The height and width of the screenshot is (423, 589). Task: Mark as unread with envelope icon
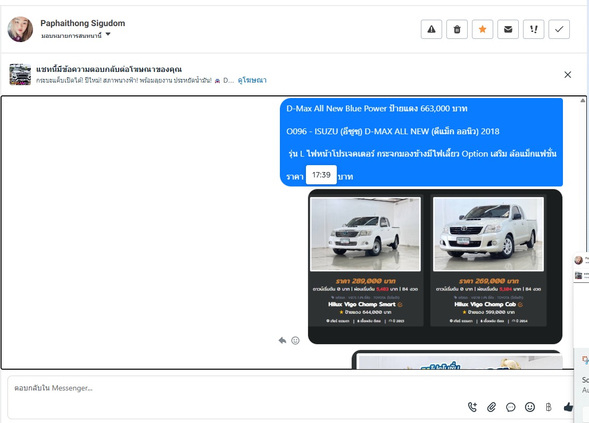point(508,29)
